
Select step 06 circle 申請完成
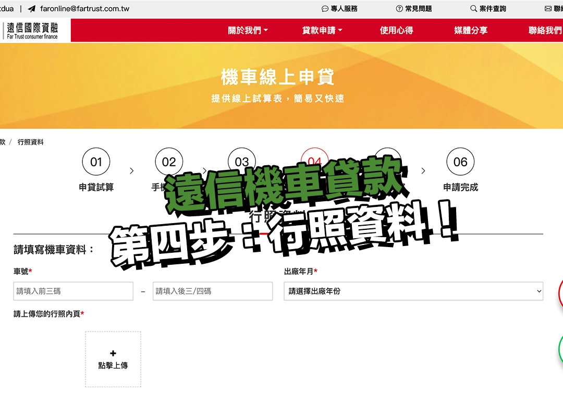click(461, 162)
